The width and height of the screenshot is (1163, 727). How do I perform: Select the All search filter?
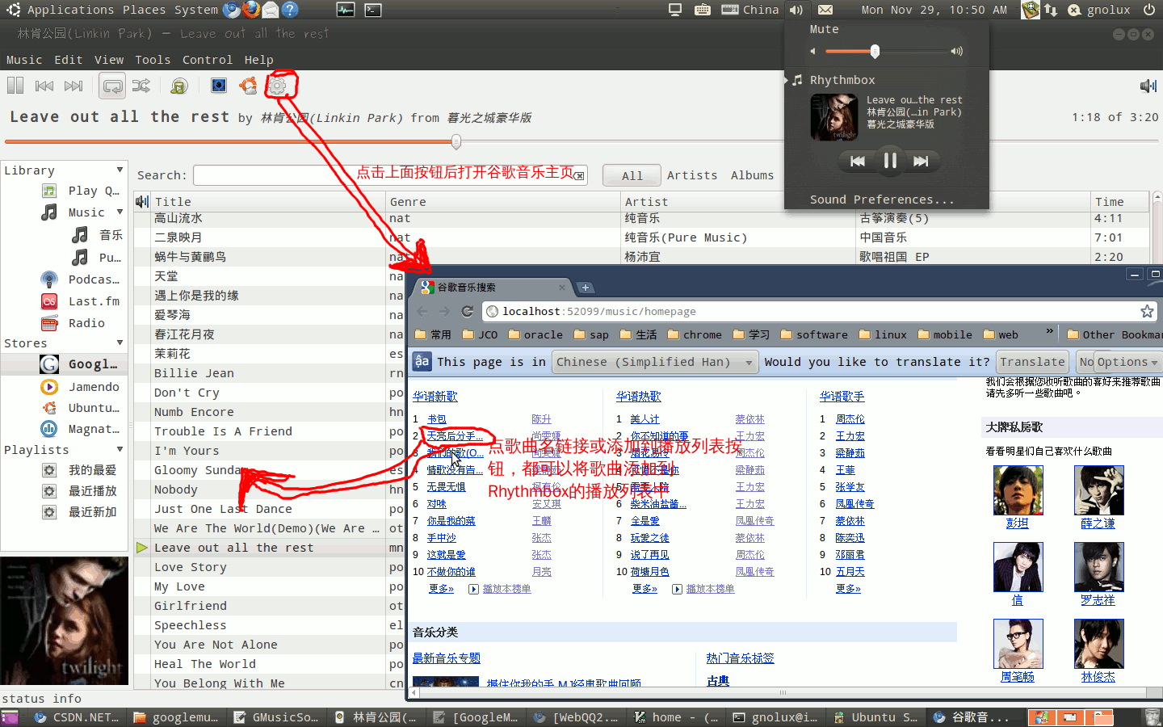pyautogui.click(x=632, y=175)
